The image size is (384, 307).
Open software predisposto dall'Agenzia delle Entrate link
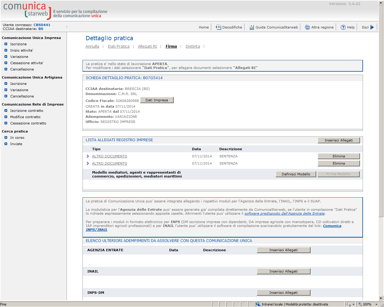[x=284, y=213]
